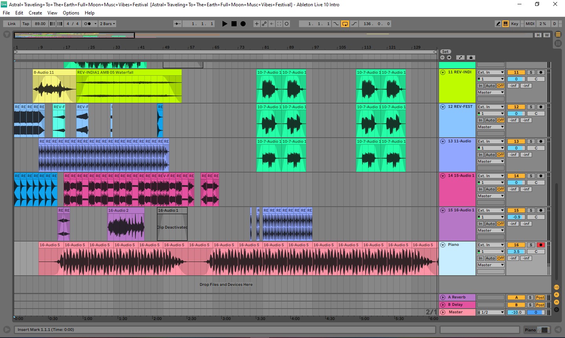Click the H optimize height button
The image size is (565, 338).
(x=538, y=35)
